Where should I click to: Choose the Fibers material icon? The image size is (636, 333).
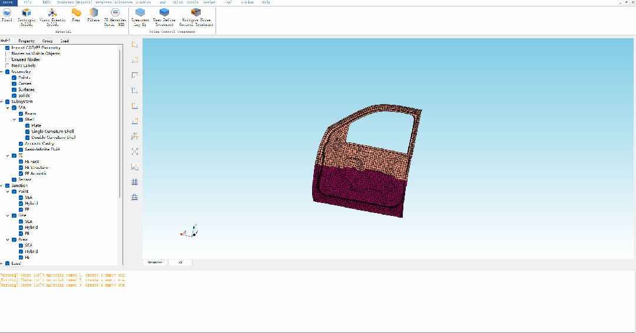tap(93, 15)
